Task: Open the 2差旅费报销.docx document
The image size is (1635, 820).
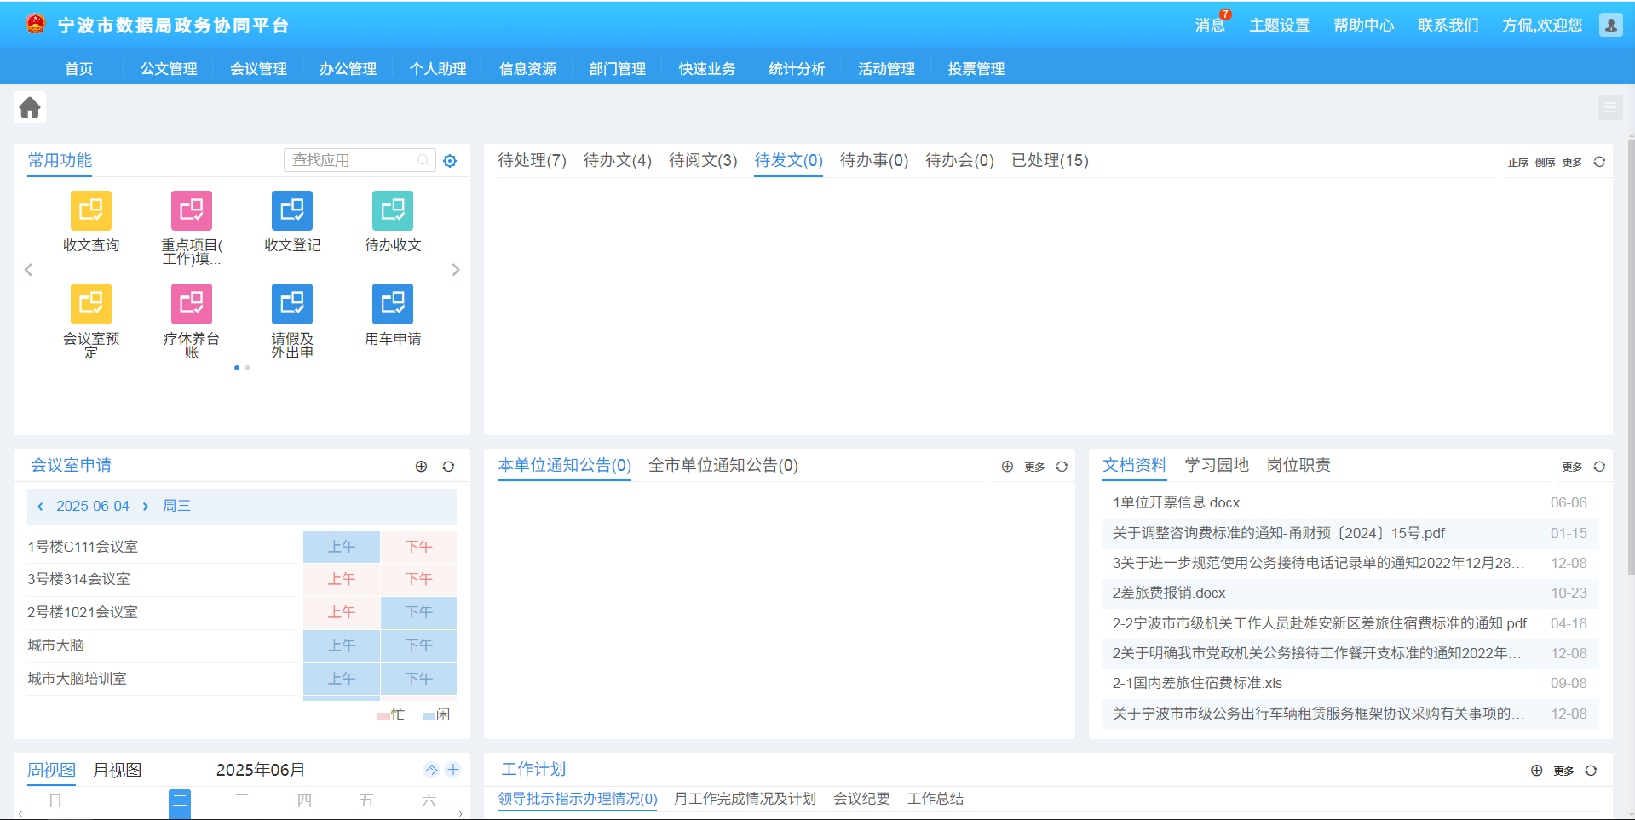Action: point(1168,593)
